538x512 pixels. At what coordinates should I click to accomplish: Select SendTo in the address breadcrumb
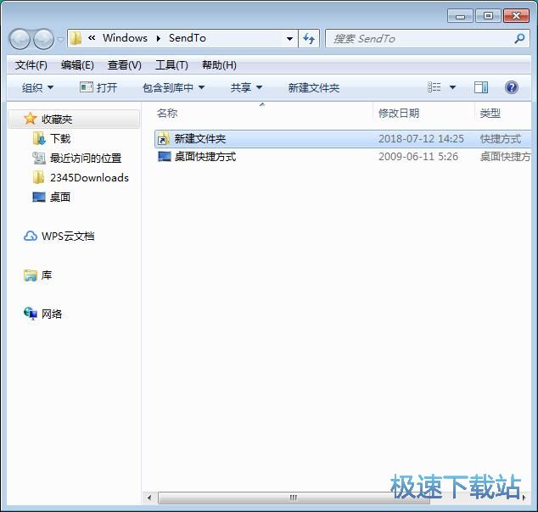click(x=188, y=37)
